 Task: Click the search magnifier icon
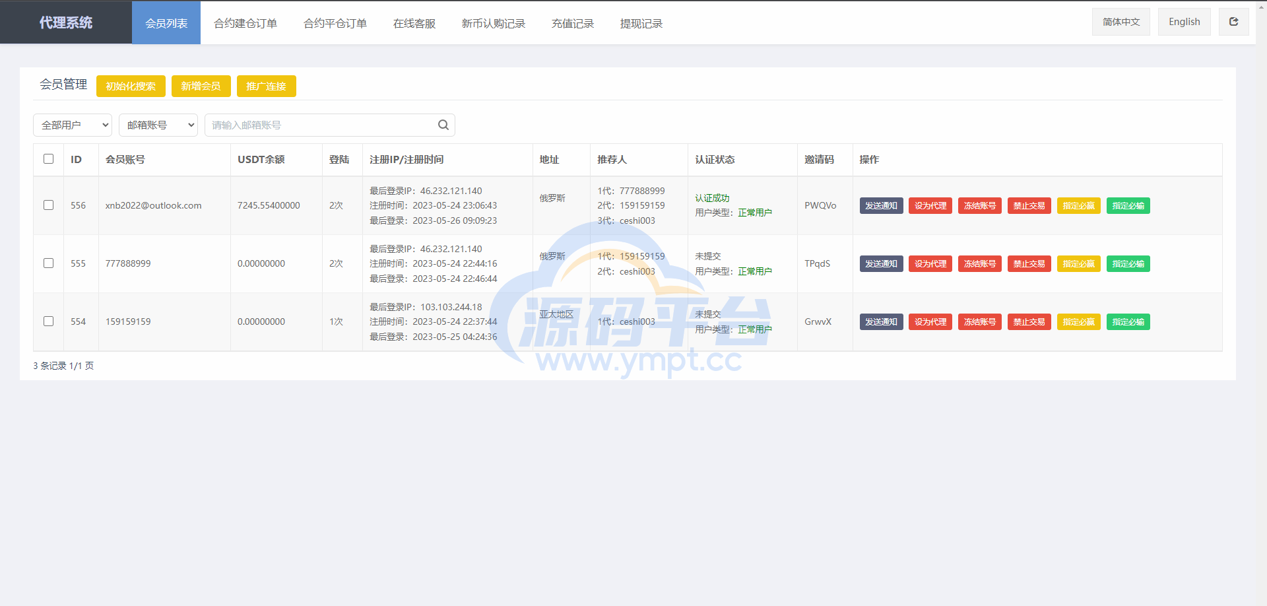click(443, 125)
